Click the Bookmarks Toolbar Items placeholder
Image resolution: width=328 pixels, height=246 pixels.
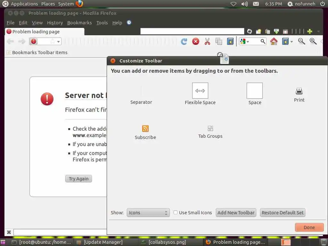click(37, 53)
